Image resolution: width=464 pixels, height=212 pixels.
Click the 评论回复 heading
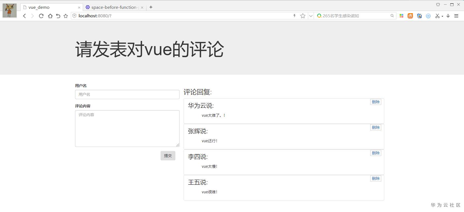coord(198,92)
